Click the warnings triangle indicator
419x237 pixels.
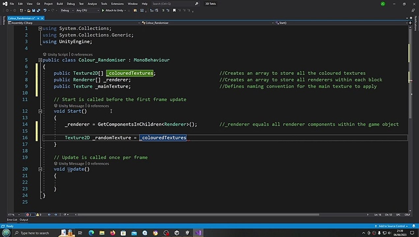38,215
